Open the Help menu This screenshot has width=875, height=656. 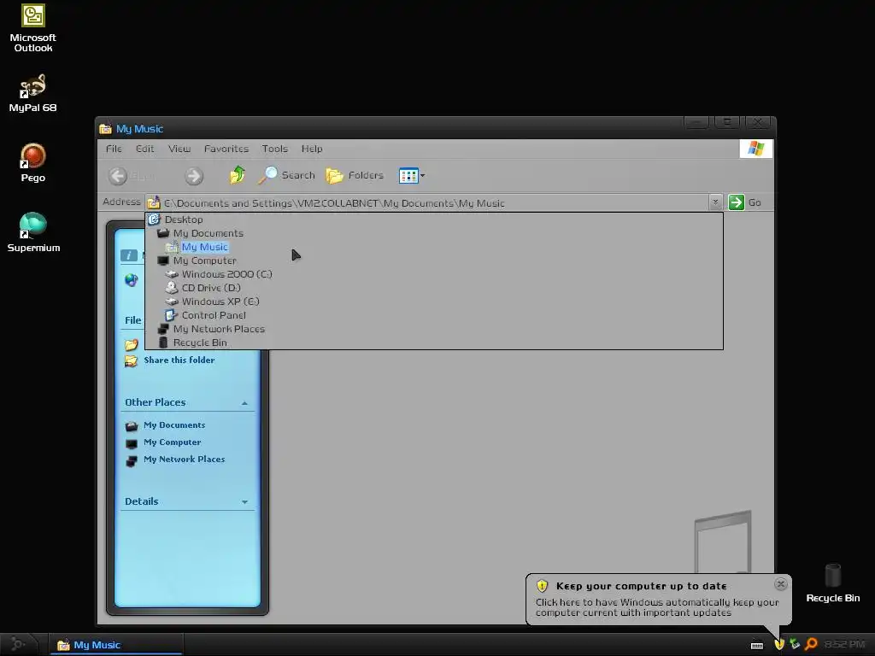312,149
